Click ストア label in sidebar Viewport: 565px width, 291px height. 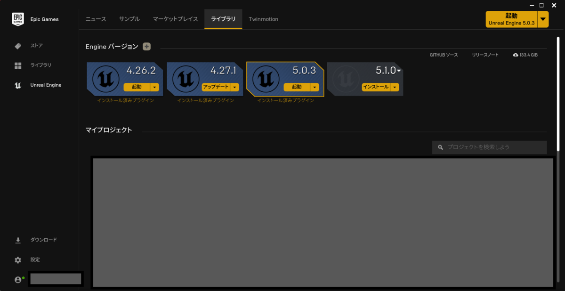pyautogui.click(x=37, y=46)
